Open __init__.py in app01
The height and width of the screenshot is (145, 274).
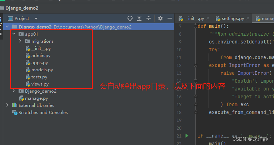[x=41, y=48]
